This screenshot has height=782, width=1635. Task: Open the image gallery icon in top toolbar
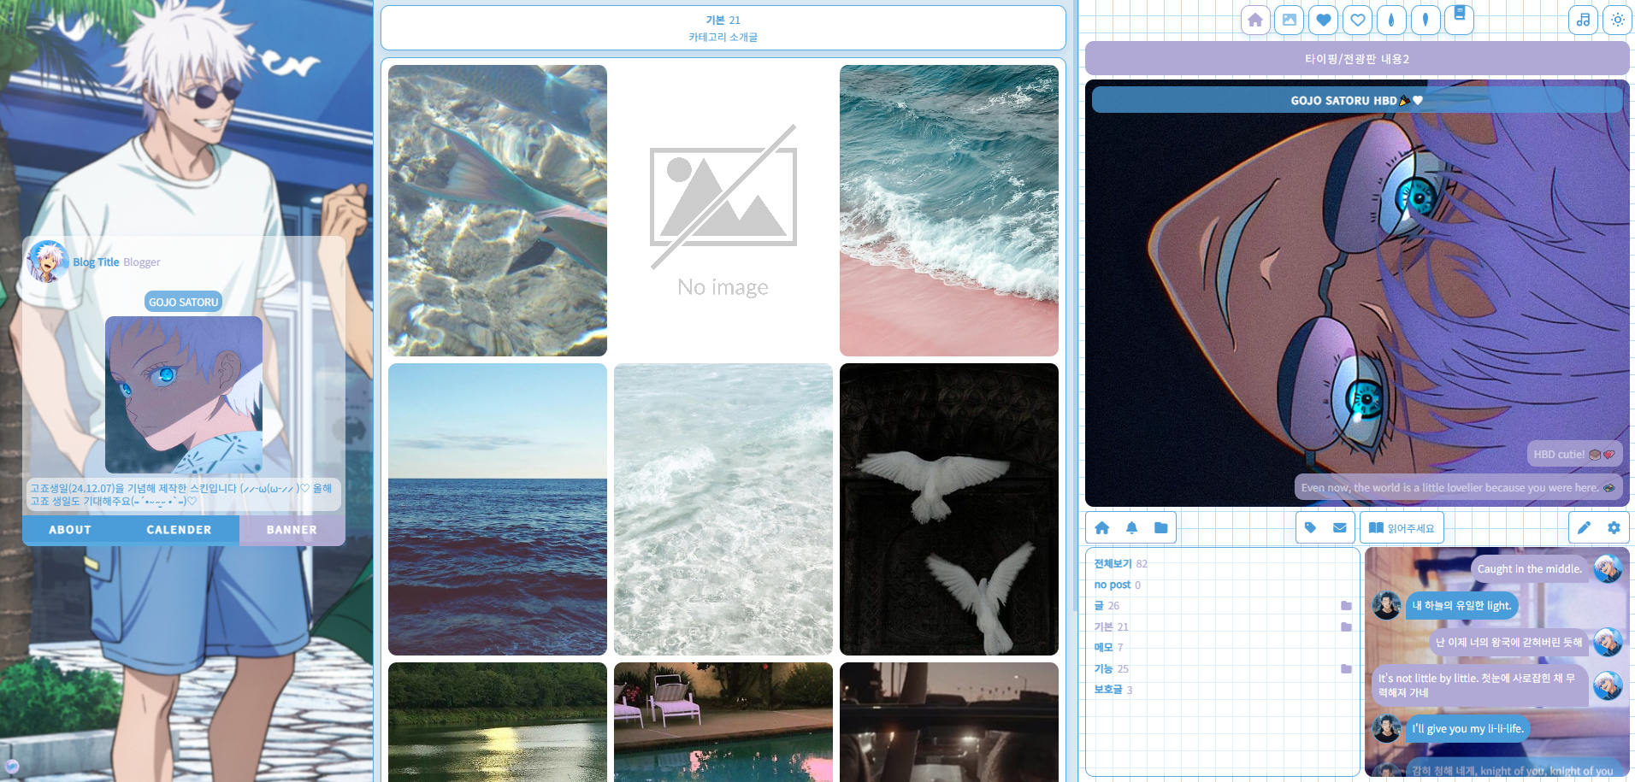click(x=1290, y=20)
